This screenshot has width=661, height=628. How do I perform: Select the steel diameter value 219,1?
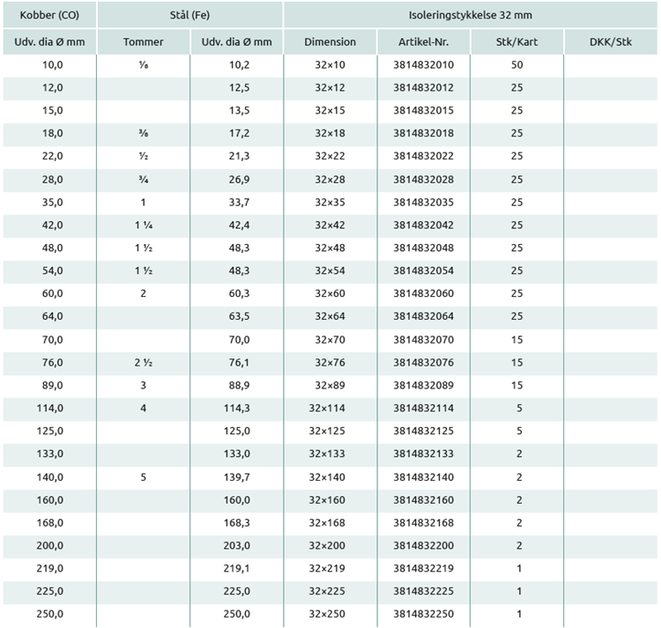click(x=236, y=568)
